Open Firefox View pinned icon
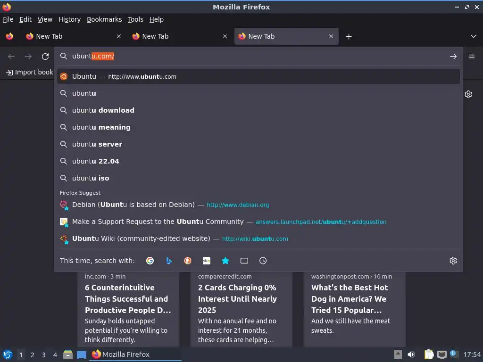 [9, 36]
